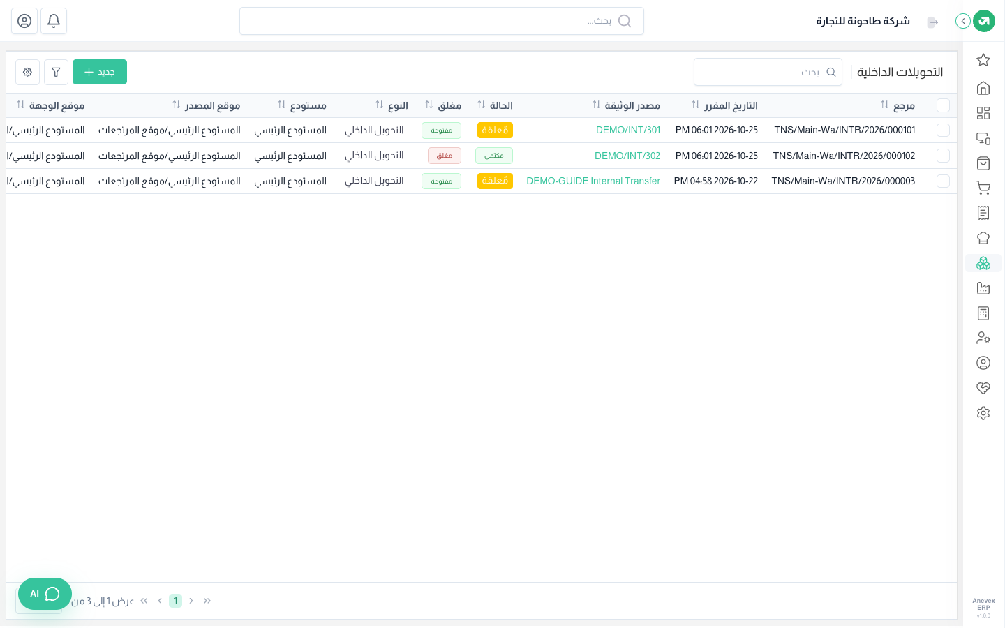Viewport: 1005px width, 628px height.
Task: Open the chef hat module in the sidebar
Action: point(983,238)
